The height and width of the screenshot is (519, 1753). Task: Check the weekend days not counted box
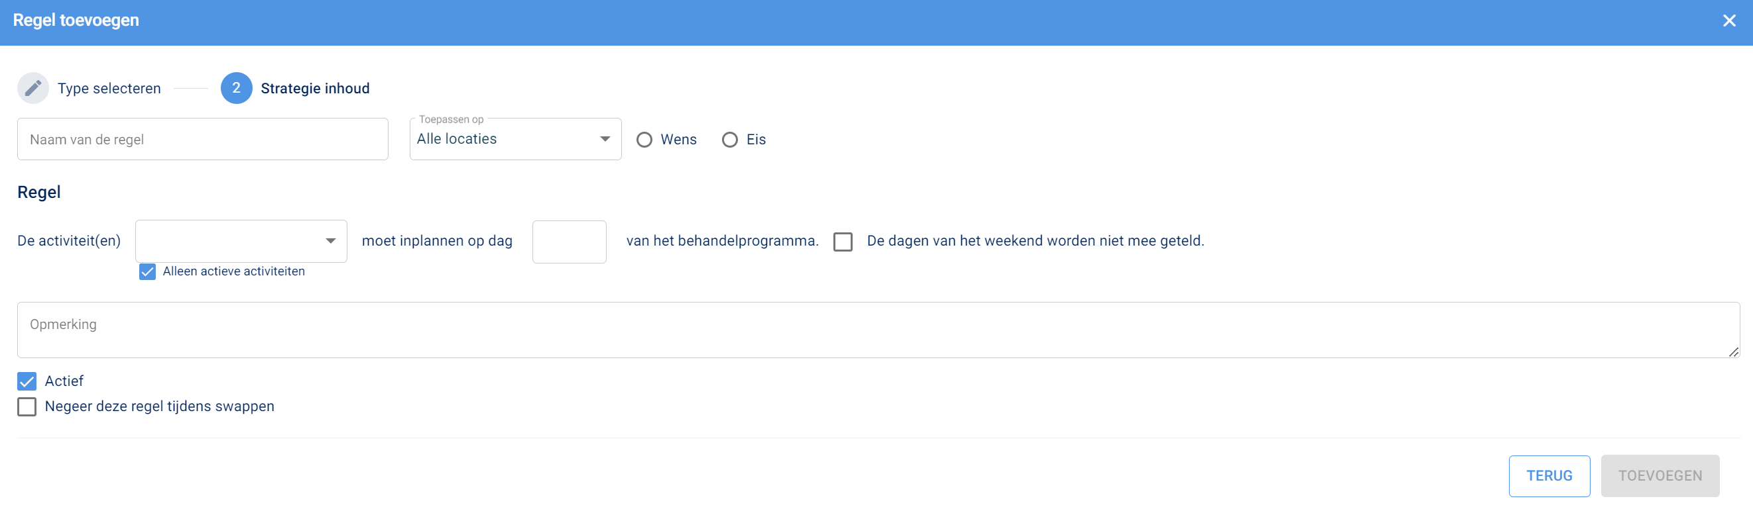(x=843, y=241)
